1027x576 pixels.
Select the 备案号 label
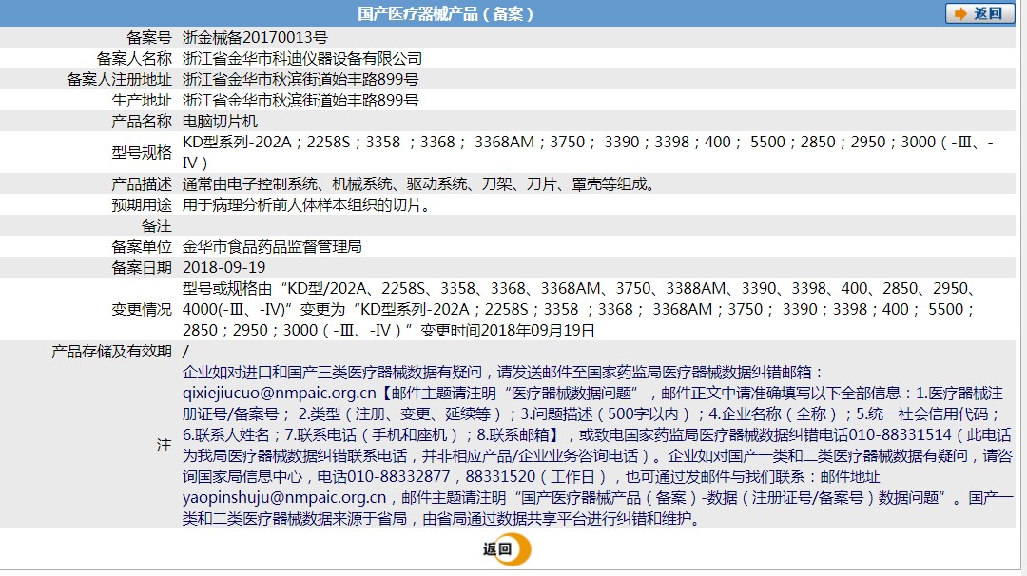(149, 37)
